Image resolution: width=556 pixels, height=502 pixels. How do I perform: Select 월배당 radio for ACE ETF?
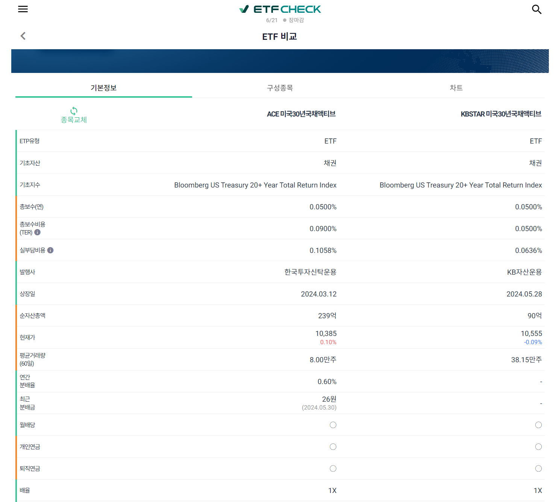click(333, 425)
